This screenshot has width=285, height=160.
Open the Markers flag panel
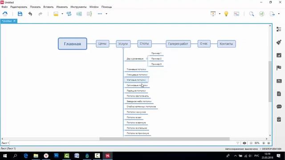(279, 68)
